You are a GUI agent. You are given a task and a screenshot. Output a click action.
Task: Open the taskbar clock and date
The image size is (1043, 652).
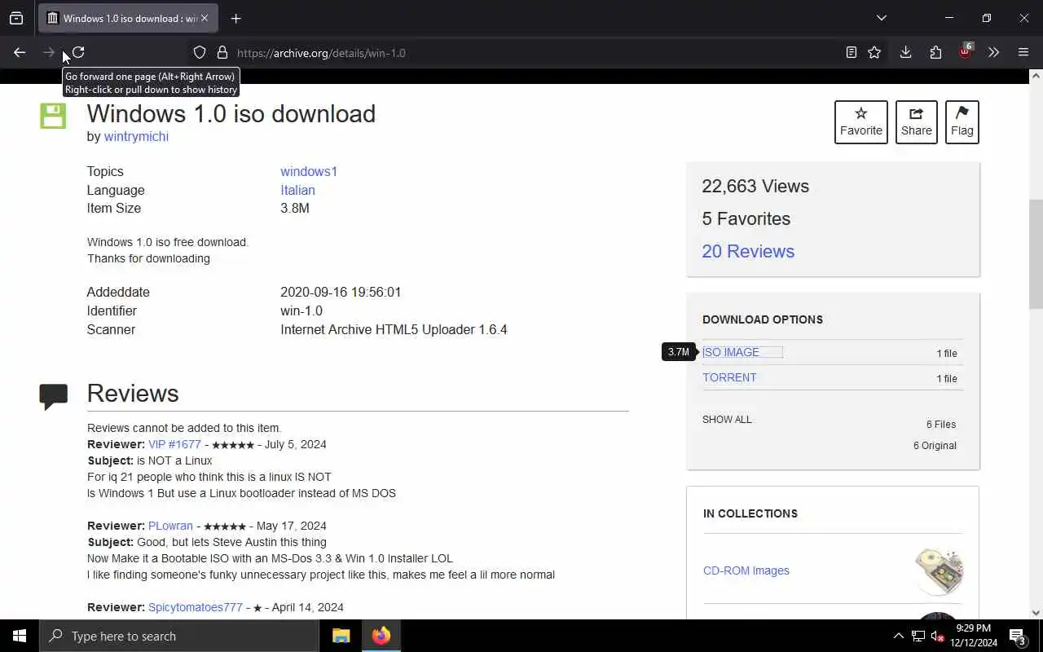pos(973,636)
